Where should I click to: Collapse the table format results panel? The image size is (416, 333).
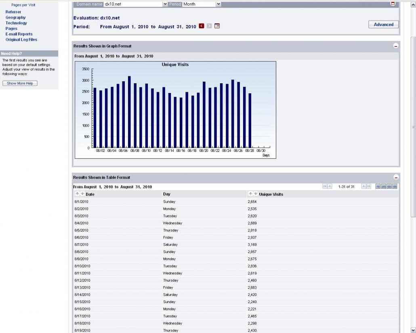click(396, 177)
